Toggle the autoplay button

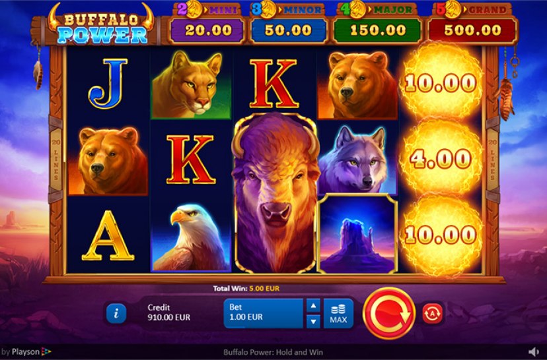point(432,313)
